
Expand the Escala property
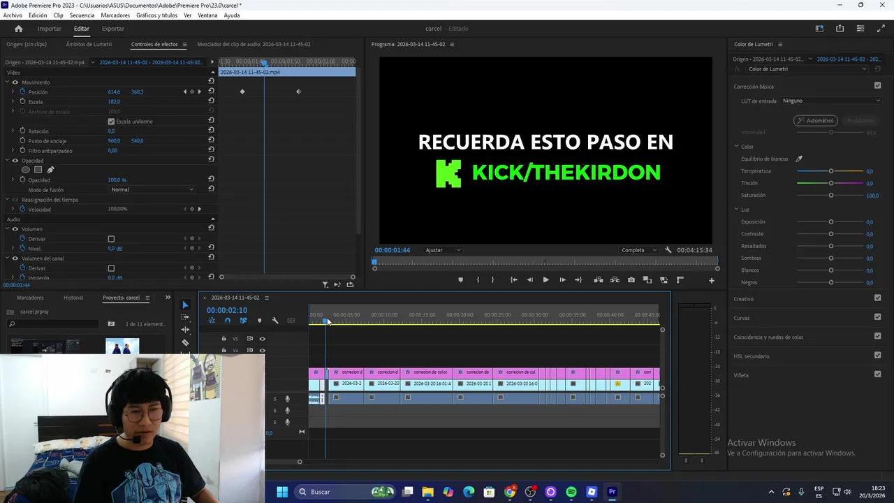13,101
